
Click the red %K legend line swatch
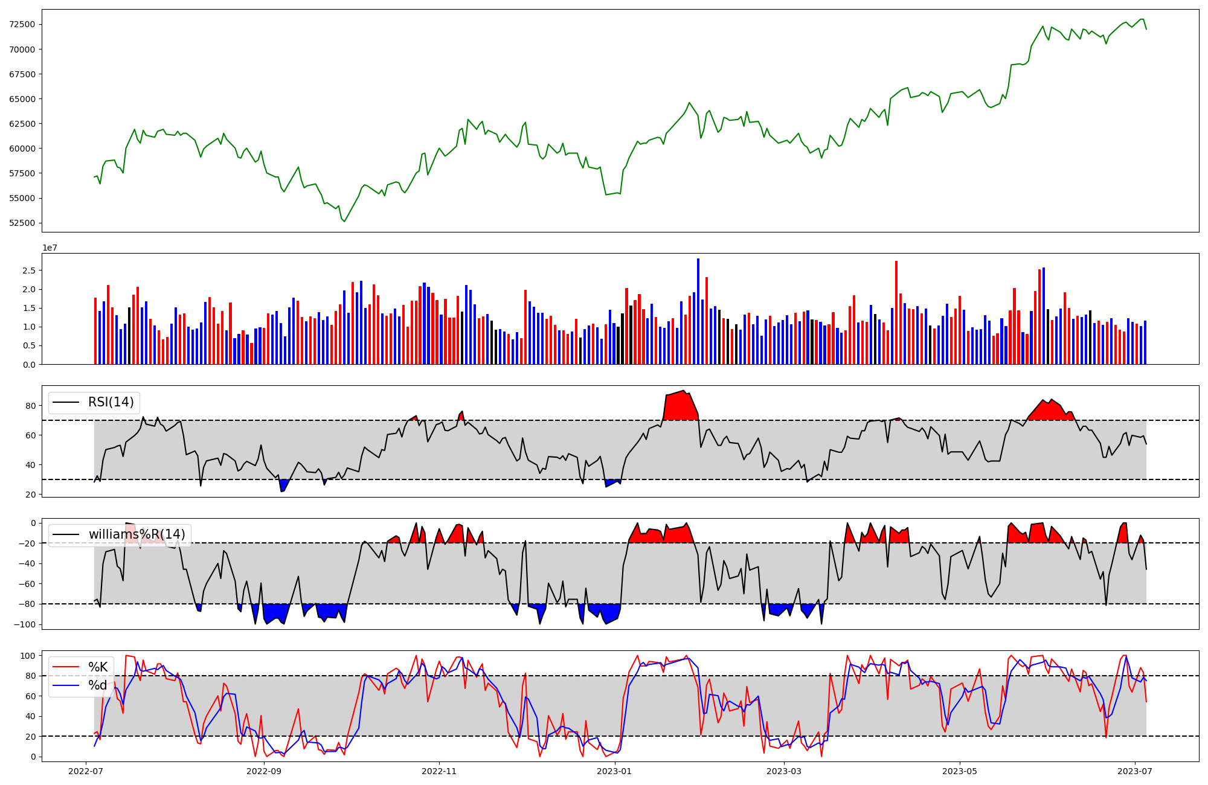pyautogui.click(x=66, y=667)
